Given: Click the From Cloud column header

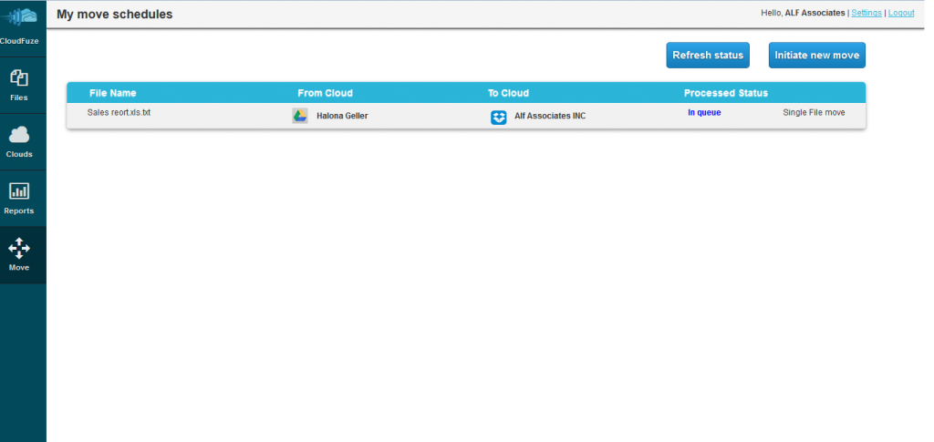Looking at the screenshot, I should point(325,93).
